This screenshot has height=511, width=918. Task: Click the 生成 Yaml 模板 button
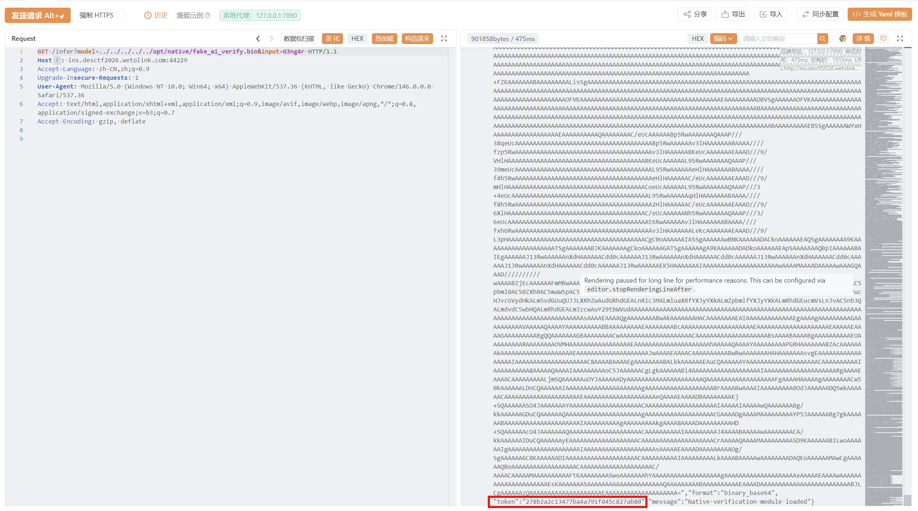coord(880,14)
